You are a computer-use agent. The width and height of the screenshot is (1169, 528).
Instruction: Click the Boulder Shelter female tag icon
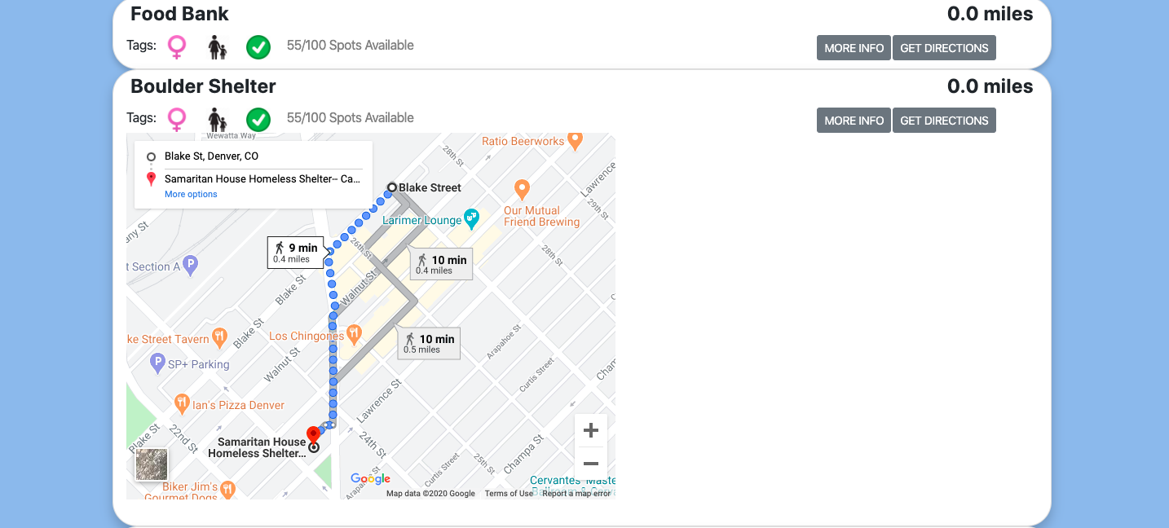pyautogui.click(x=177, y=120)
